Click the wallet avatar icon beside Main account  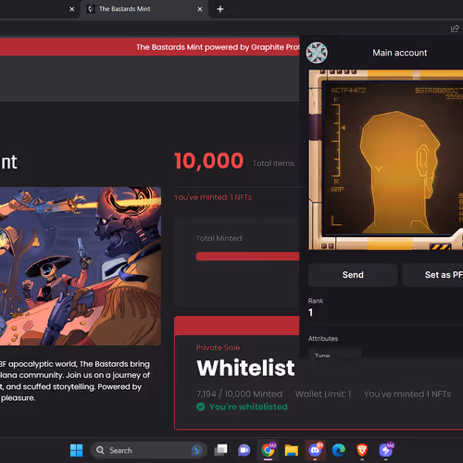(317, 53)
